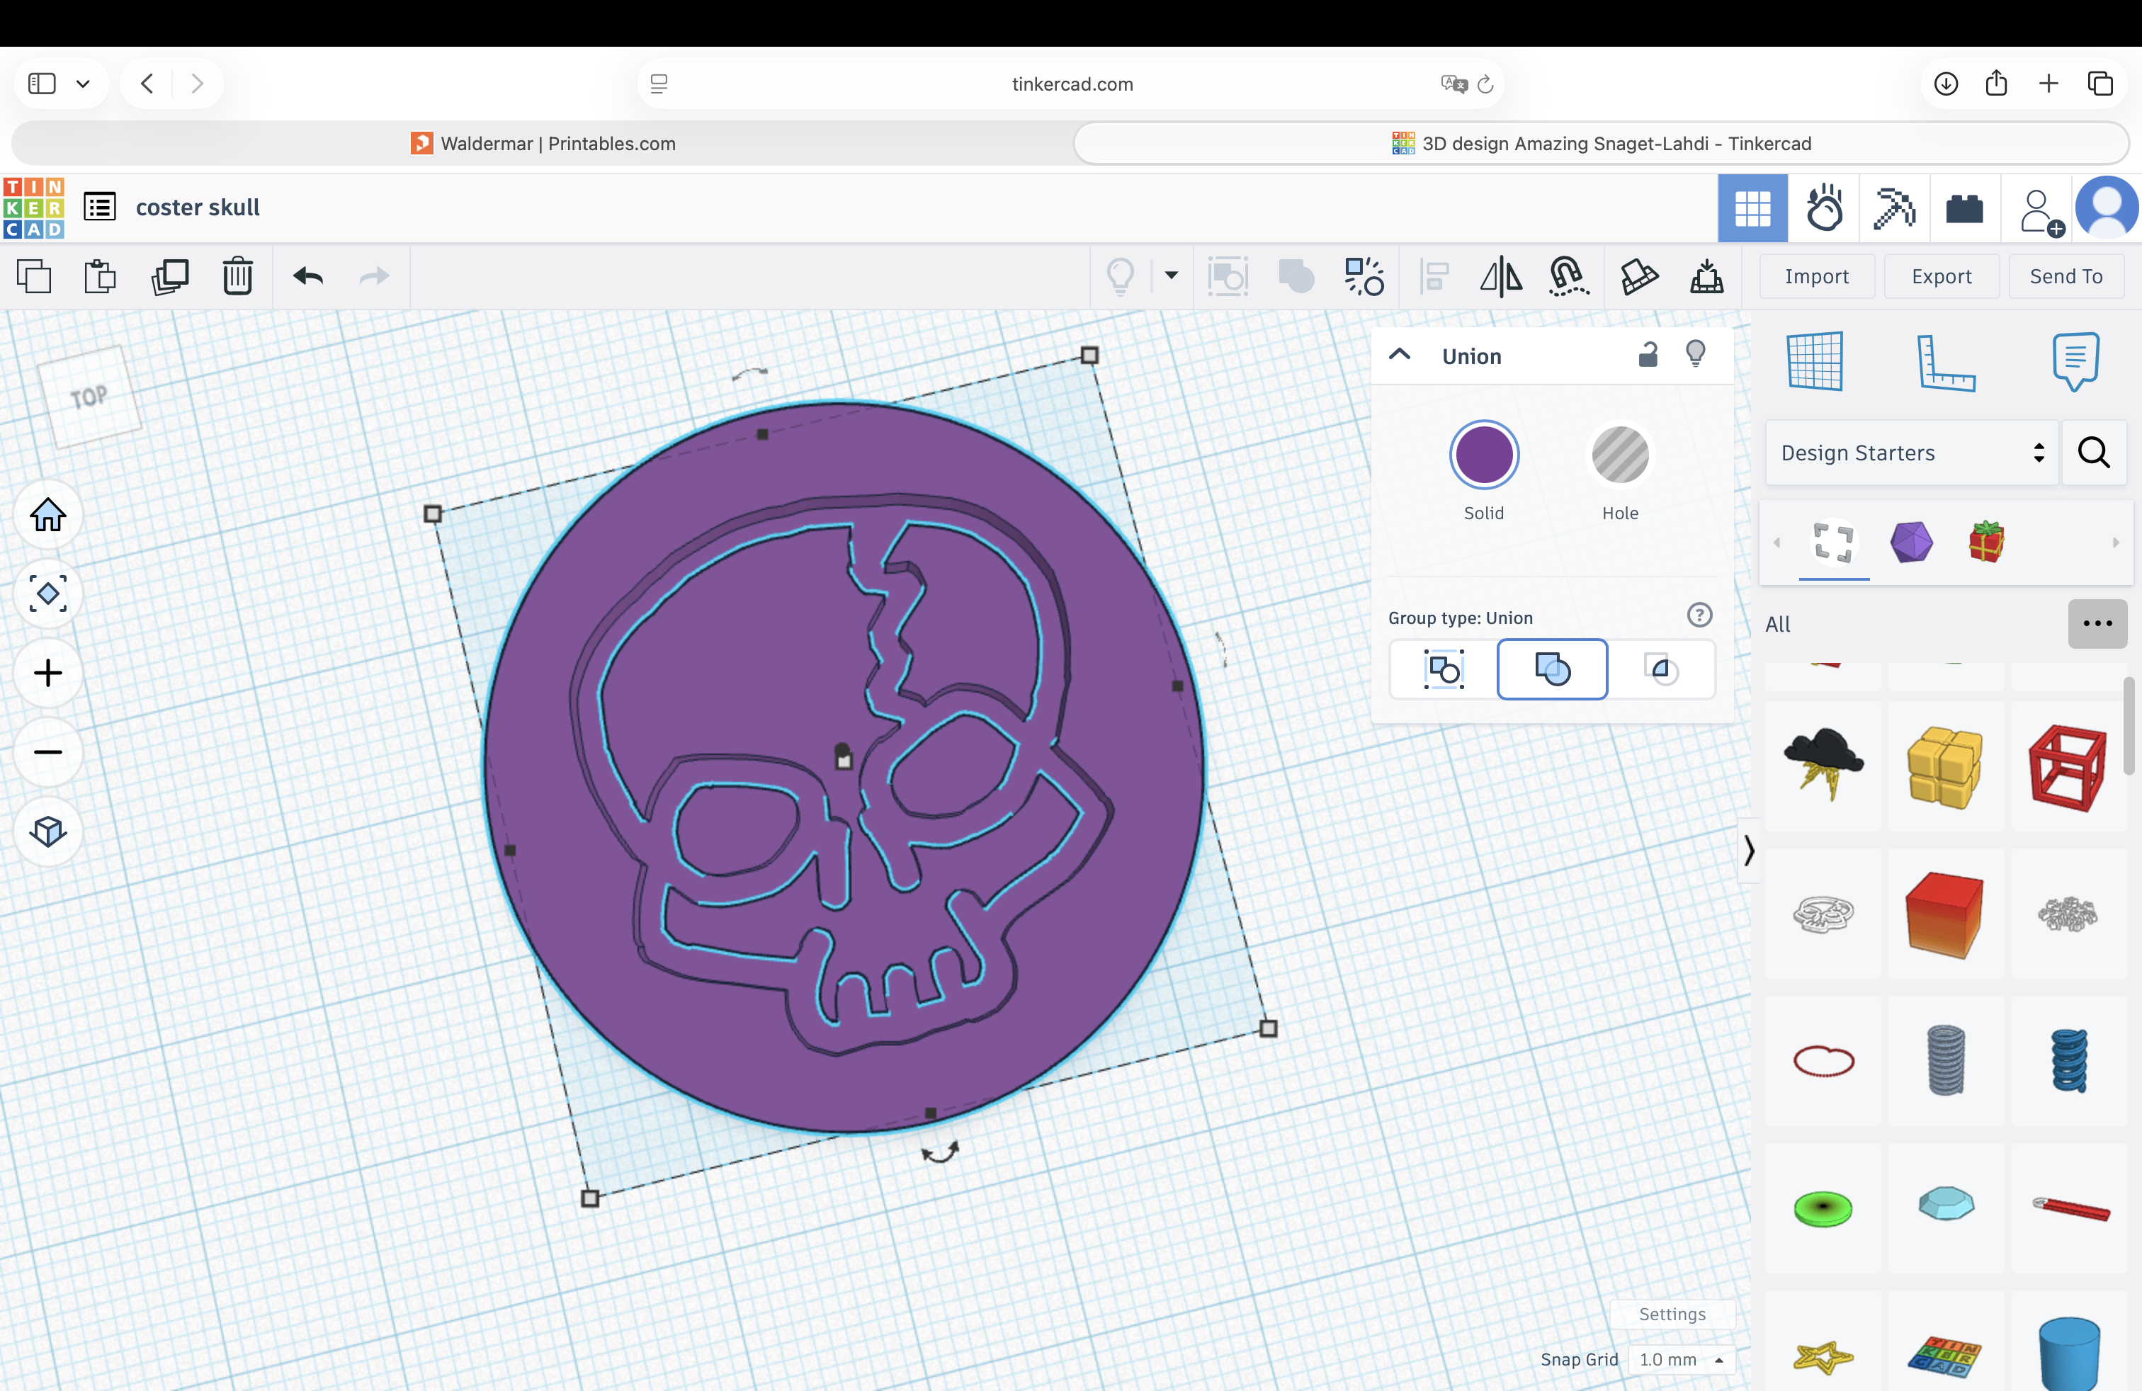Click the Paste clipboard icon
The width and height of the screenshot is (2142, 1391).
point(100,276)
